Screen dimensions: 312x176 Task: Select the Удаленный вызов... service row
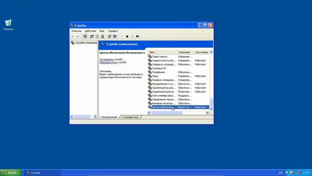pos(178,88)
